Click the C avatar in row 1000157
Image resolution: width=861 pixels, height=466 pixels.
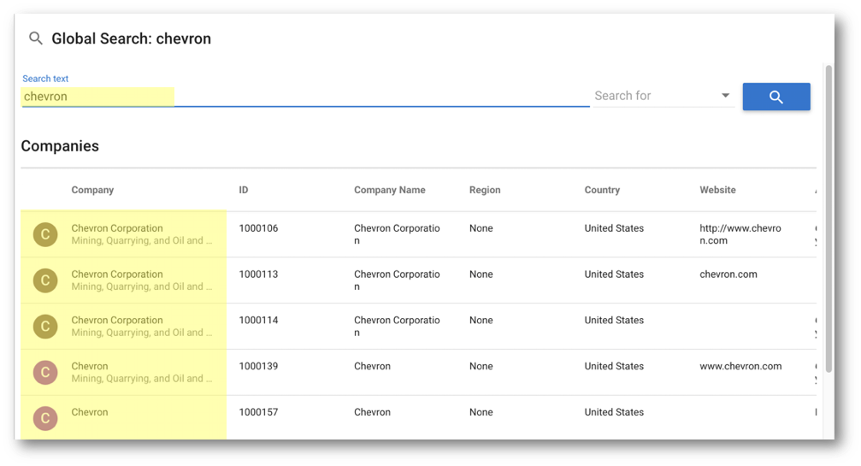click(45, 418)
